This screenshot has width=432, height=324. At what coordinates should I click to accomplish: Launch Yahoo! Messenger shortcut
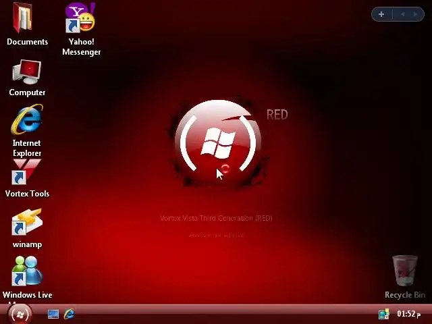80,17
